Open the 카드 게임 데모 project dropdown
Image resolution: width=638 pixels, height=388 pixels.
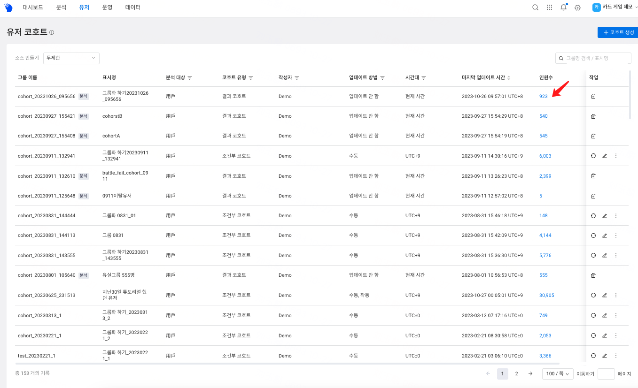tap(615, 7)
